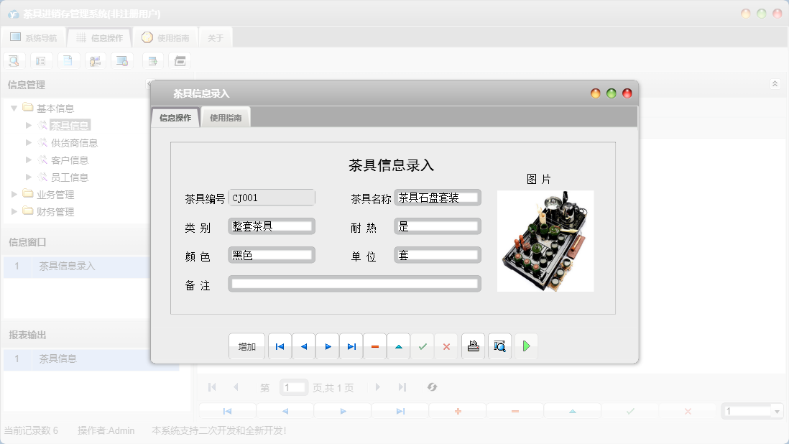Click the print icon in the entry dialog
Screen dimensions: 789x444
[473, 346]
